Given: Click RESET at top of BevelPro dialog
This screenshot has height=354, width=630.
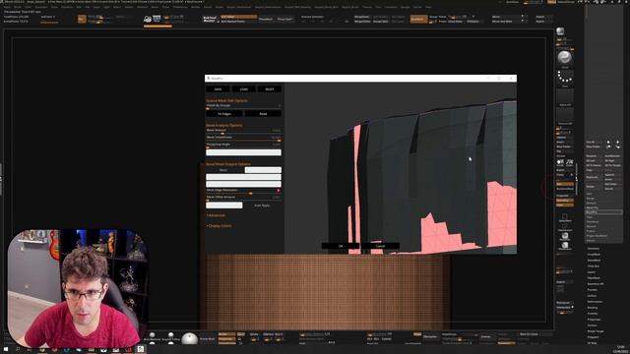Looking at the screenshot, I should click(x=270, y=89).
